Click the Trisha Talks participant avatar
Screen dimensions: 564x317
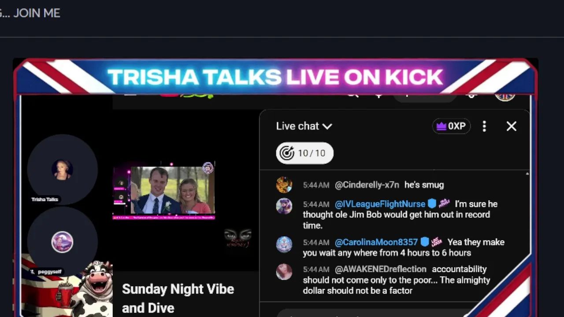click(62, 170)
